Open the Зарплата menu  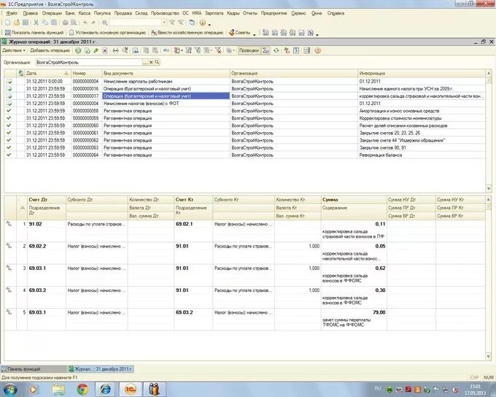(x=214, y=13)
